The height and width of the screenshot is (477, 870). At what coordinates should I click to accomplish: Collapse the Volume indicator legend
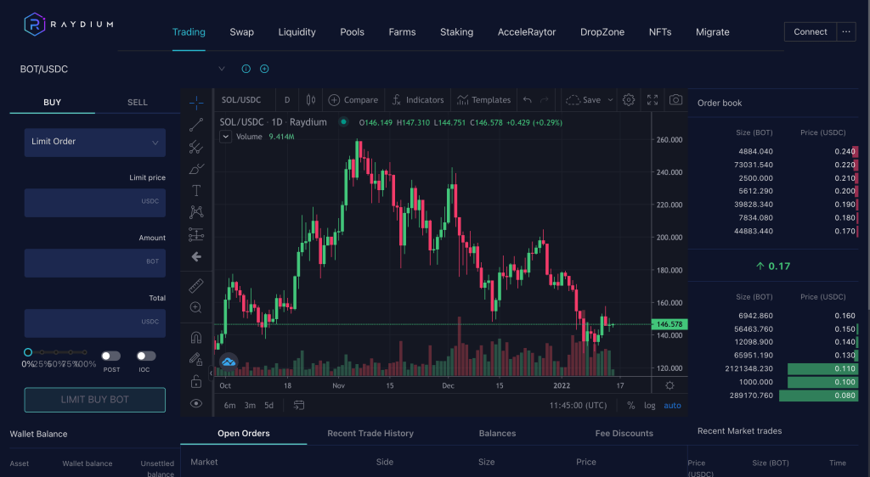coord(226,137)
